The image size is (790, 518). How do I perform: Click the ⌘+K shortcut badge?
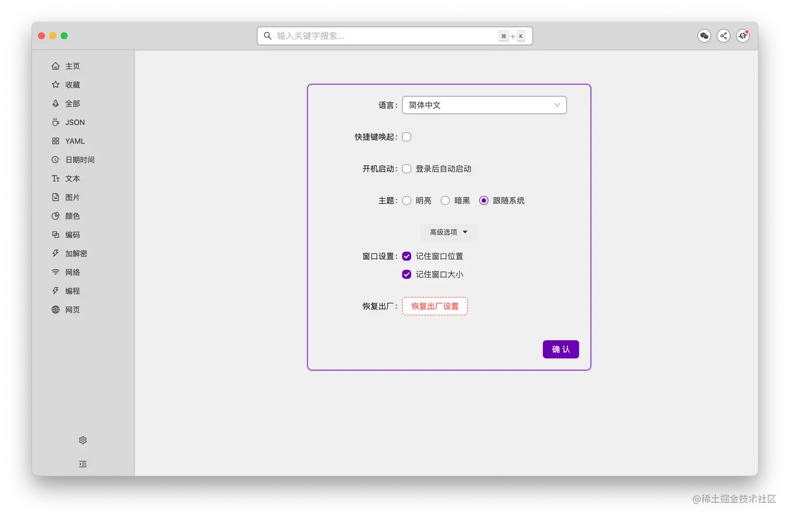[512, 36]
